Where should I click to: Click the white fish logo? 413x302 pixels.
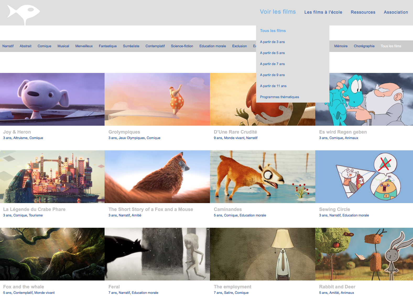[x=24, y=14]
